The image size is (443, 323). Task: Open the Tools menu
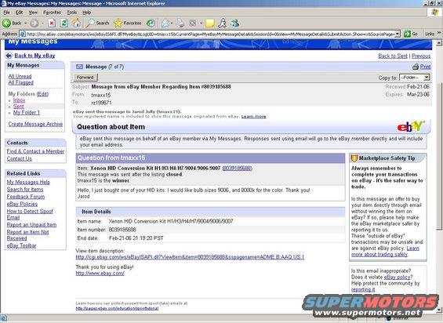pyautogui.click(x=72, y=13)
